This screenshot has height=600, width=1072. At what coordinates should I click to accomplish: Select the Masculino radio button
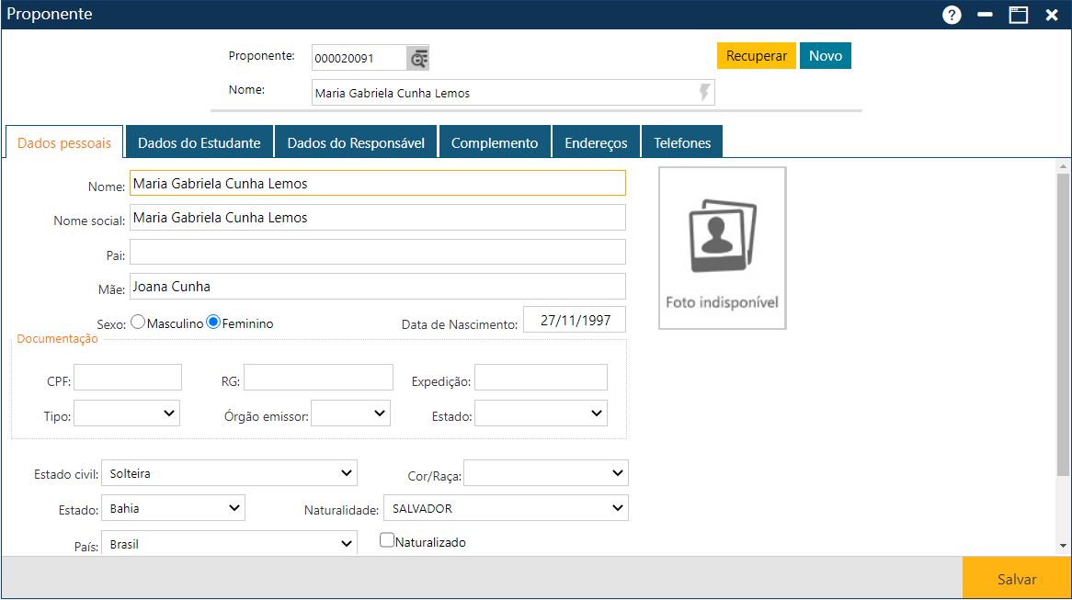138,323
